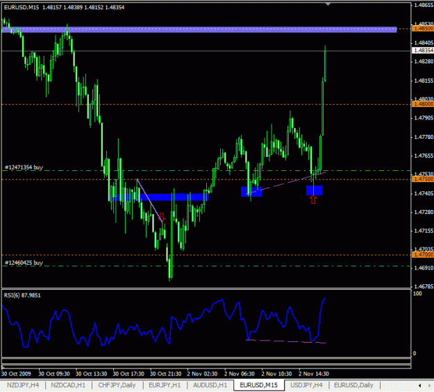
Task: Click the chart start marker above the time axis
Action: (3, 368)
